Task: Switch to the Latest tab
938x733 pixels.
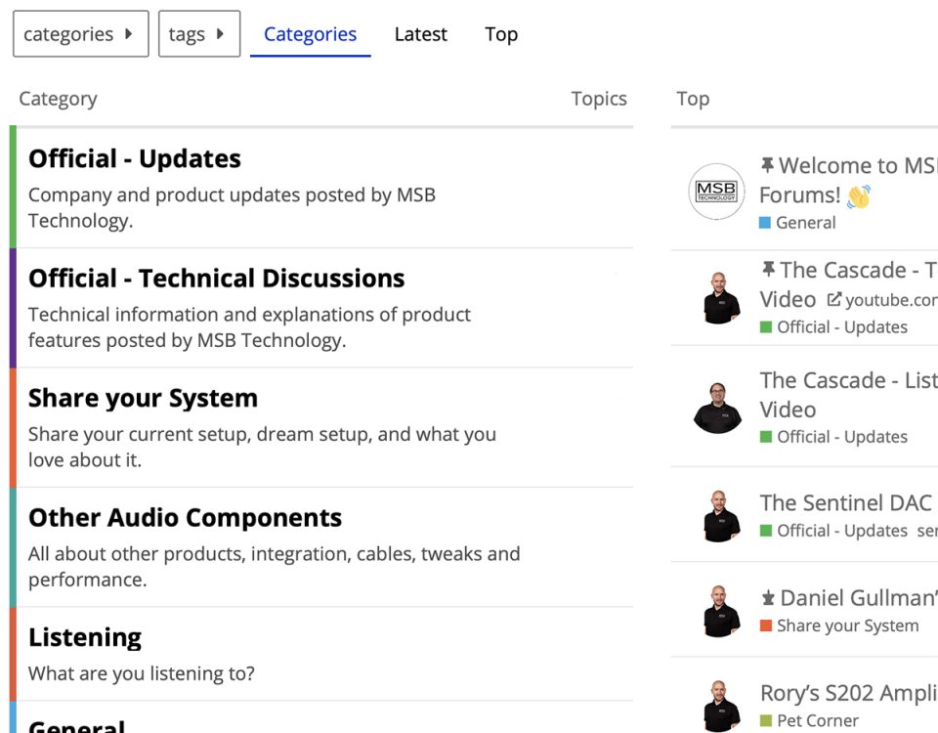Action: pyautogui.click(x=420, y=34)
